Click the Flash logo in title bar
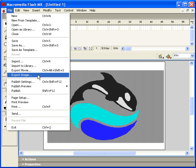 pyautogui.click(x=4, y=5)
